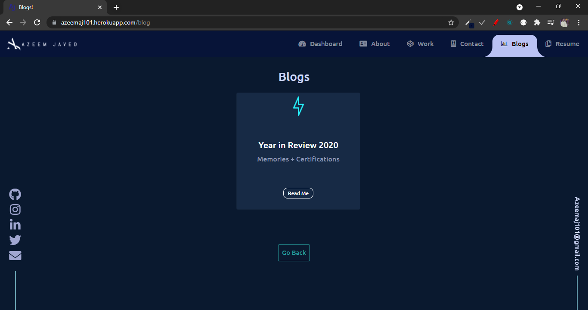The width and height of the screenshot is (588, 310).
Task: Open the Instagram icon link
Action: (x=15, y=210)
